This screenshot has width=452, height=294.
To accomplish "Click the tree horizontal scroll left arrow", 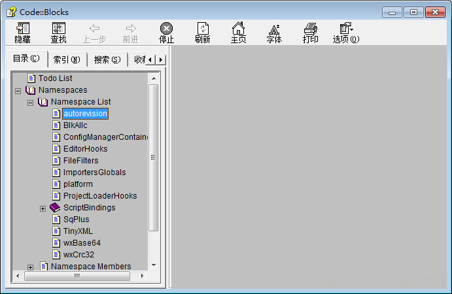I will pos(18,276).
